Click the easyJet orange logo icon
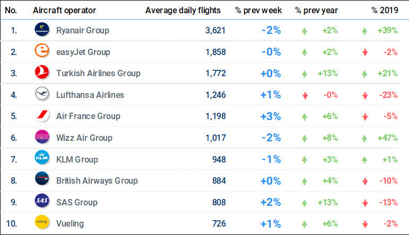 click(42, 52)
